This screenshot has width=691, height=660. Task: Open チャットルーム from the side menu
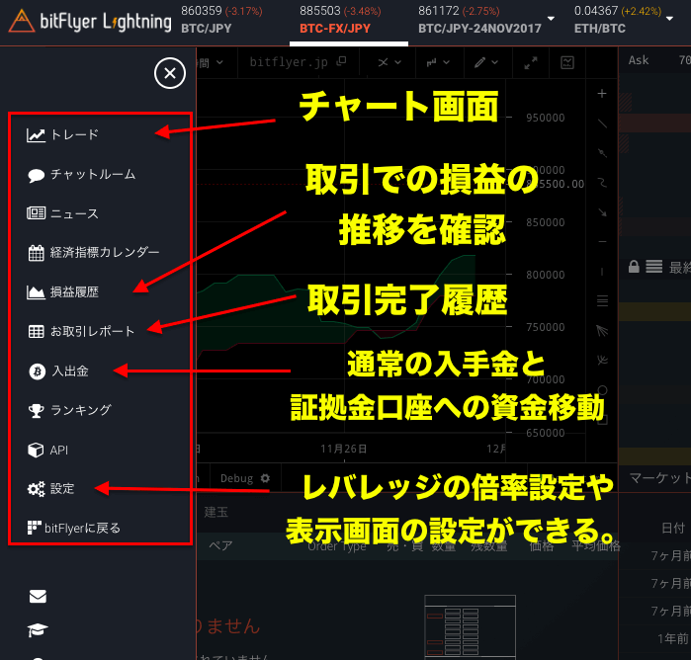(x=81, y=175)
